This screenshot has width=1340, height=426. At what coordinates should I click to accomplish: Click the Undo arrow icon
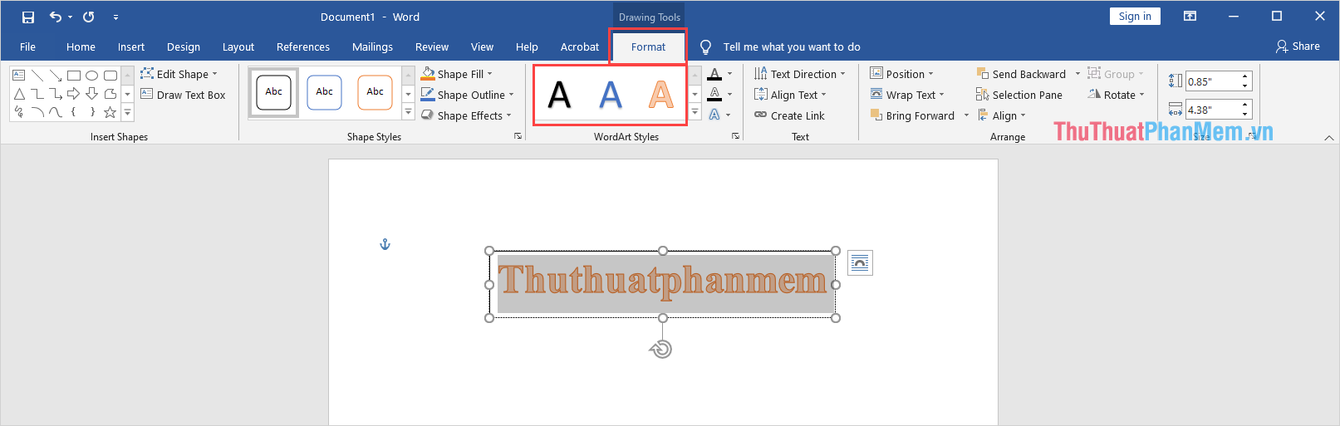[x=56, y=17]
